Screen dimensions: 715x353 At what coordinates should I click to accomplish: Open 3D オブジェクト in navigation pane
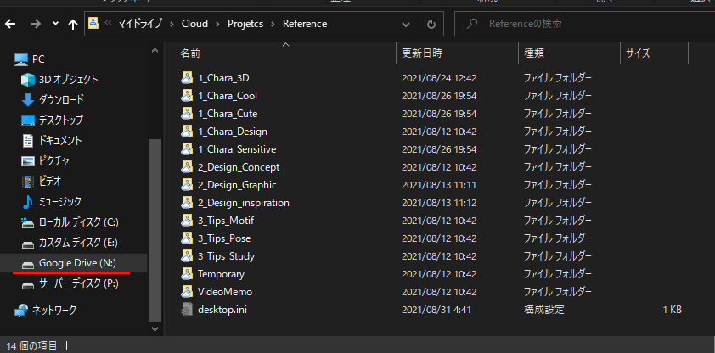tap(69, 80)
